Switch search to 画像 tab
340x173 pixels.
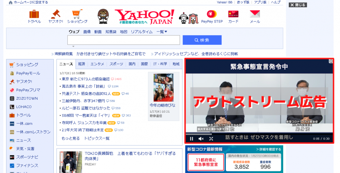[x=87, y=32]
